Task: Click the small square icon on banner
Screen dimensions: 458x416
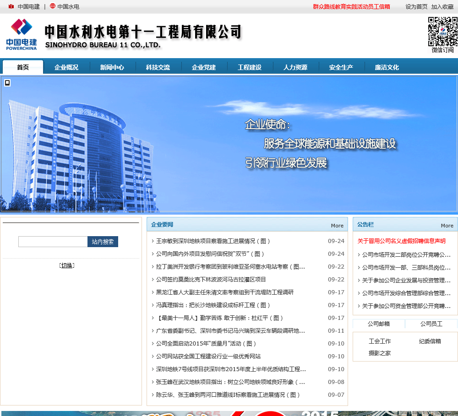Action: point(7,83)
